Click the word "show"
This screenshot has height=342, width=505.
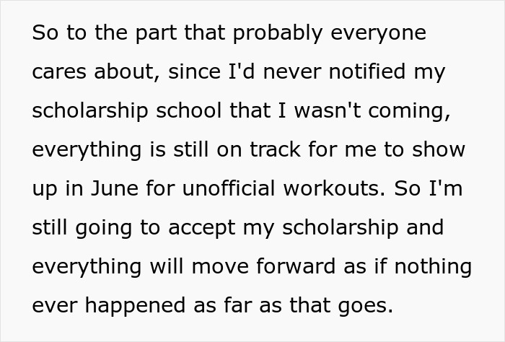pyautogui.click(x=438, y=150)
